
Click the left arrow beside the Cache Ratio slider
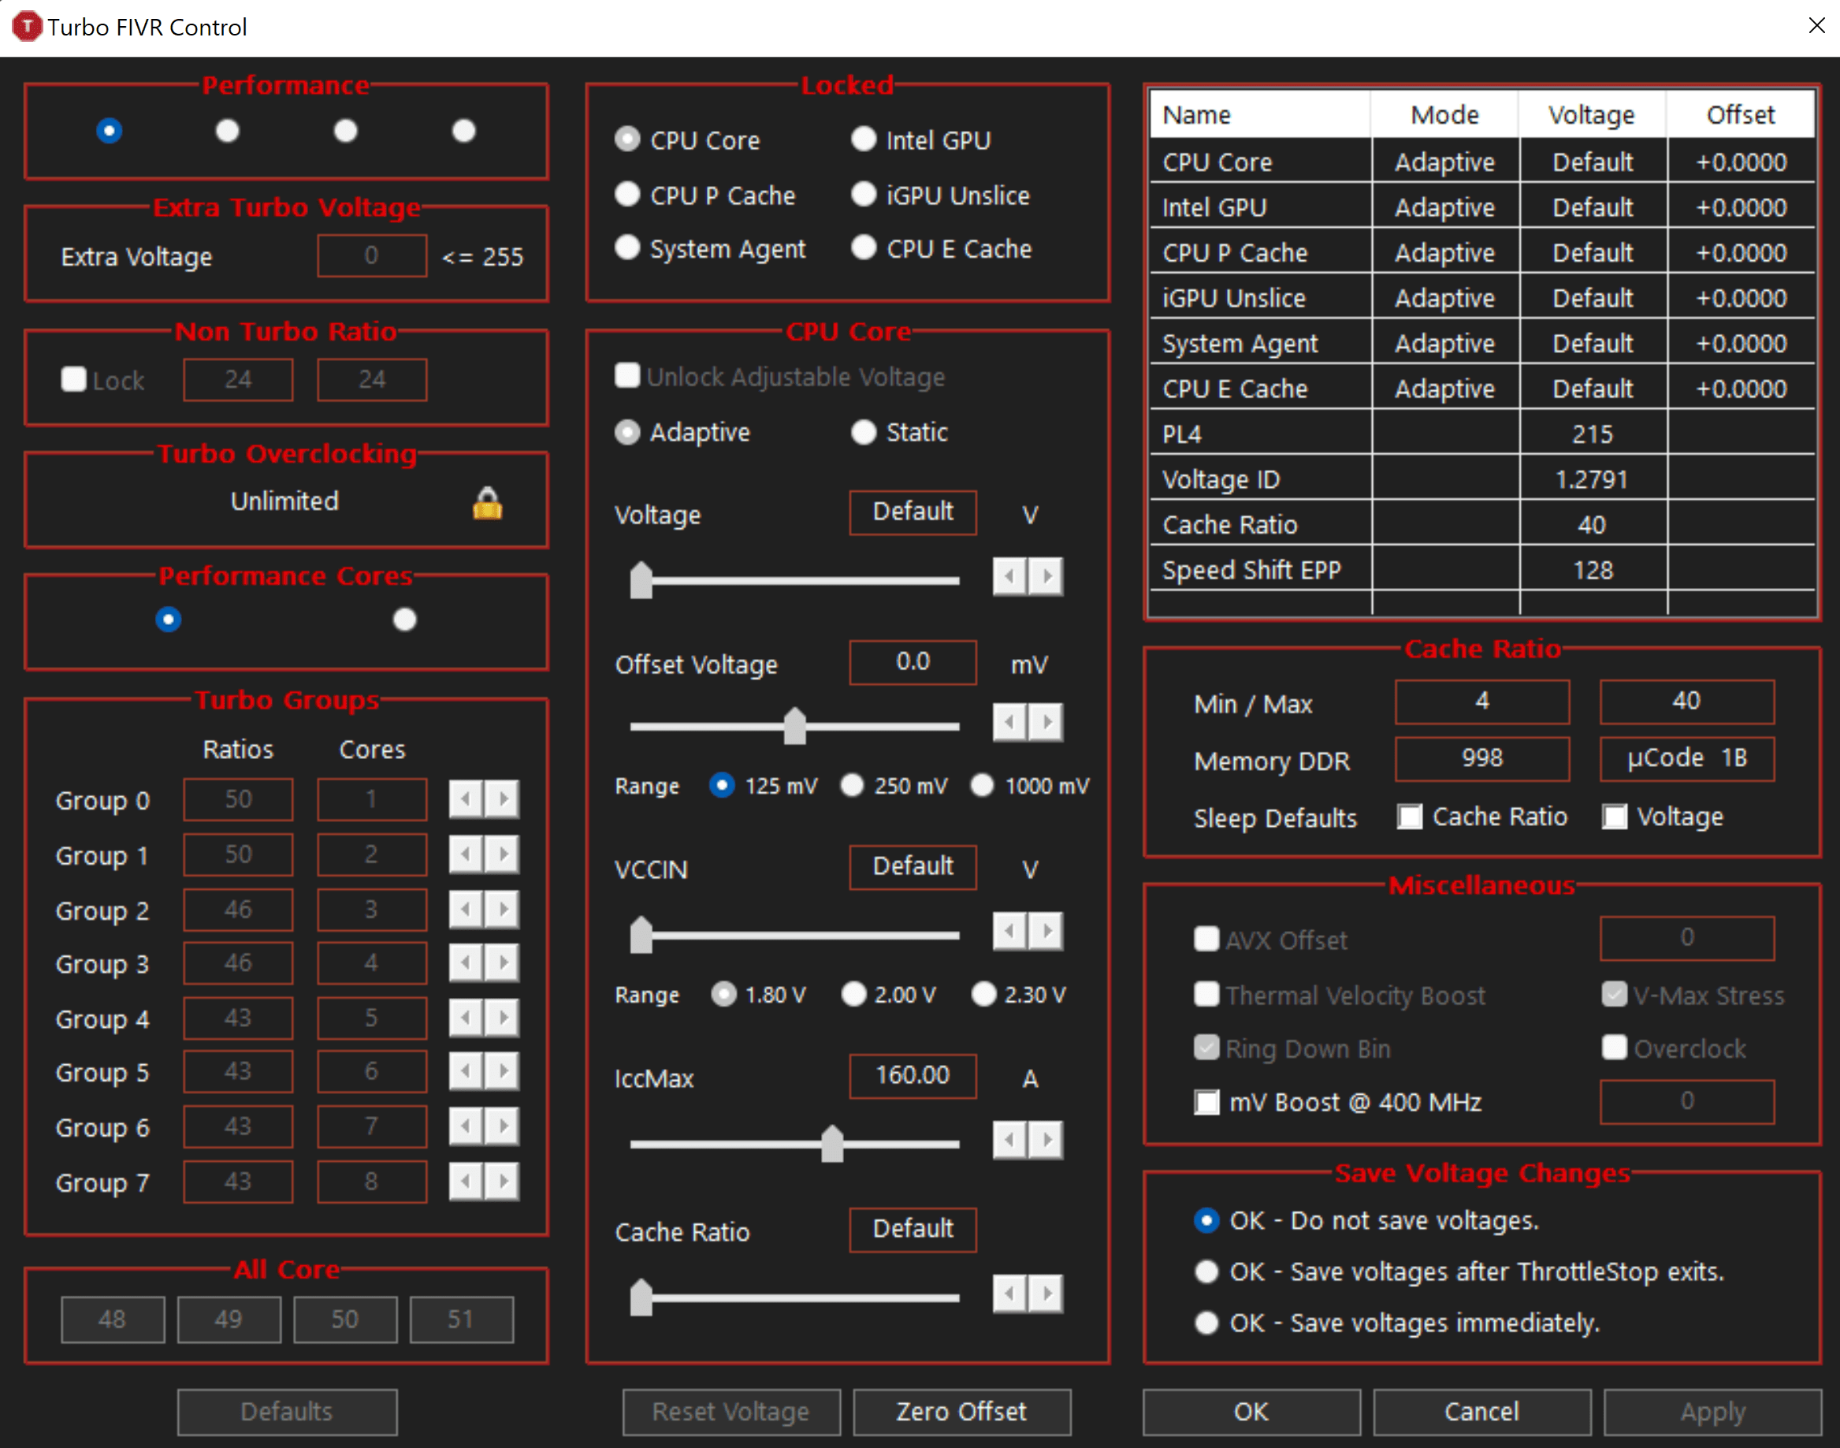point(1009,1294)
